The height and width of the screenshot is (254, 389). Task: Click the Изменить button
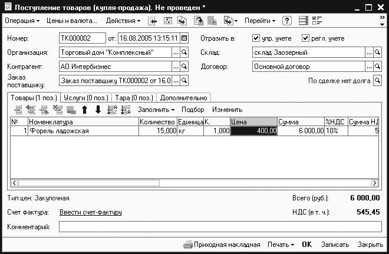(228, 110)
